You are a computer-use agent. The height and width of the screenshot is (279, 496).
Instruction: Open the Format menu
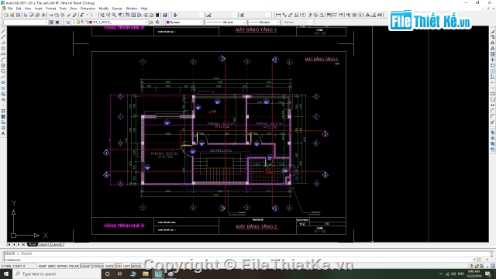[50, 9]
